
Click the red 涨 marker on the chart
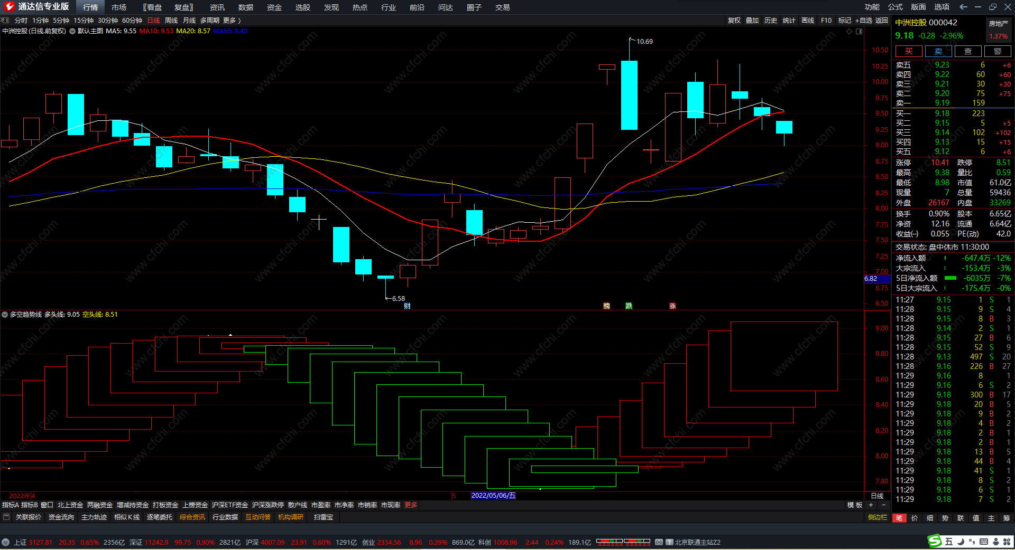[672, 306]
